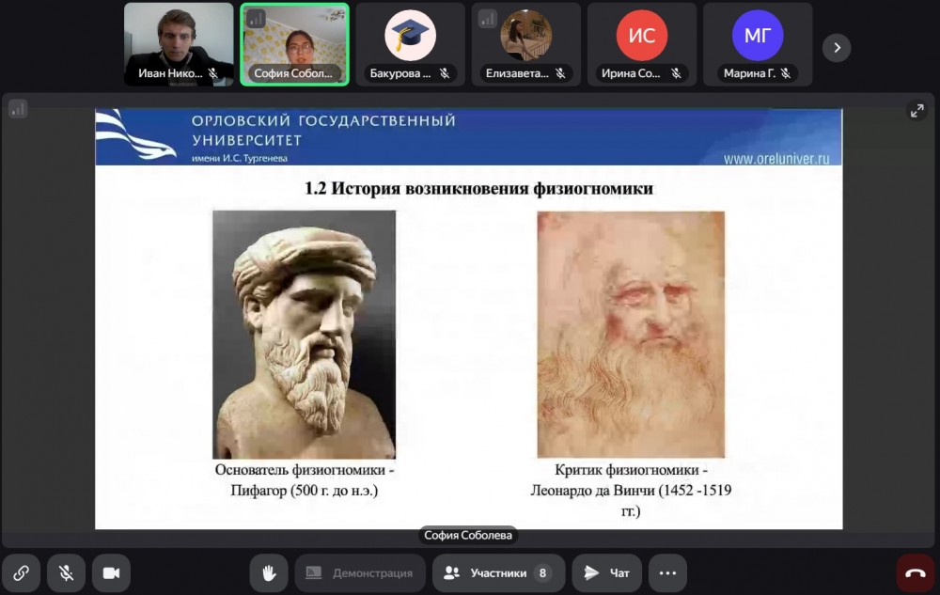This screenshot has width=940, height=595.
Task: Toggle the camera on or off
Action: (x=111, y=572)
